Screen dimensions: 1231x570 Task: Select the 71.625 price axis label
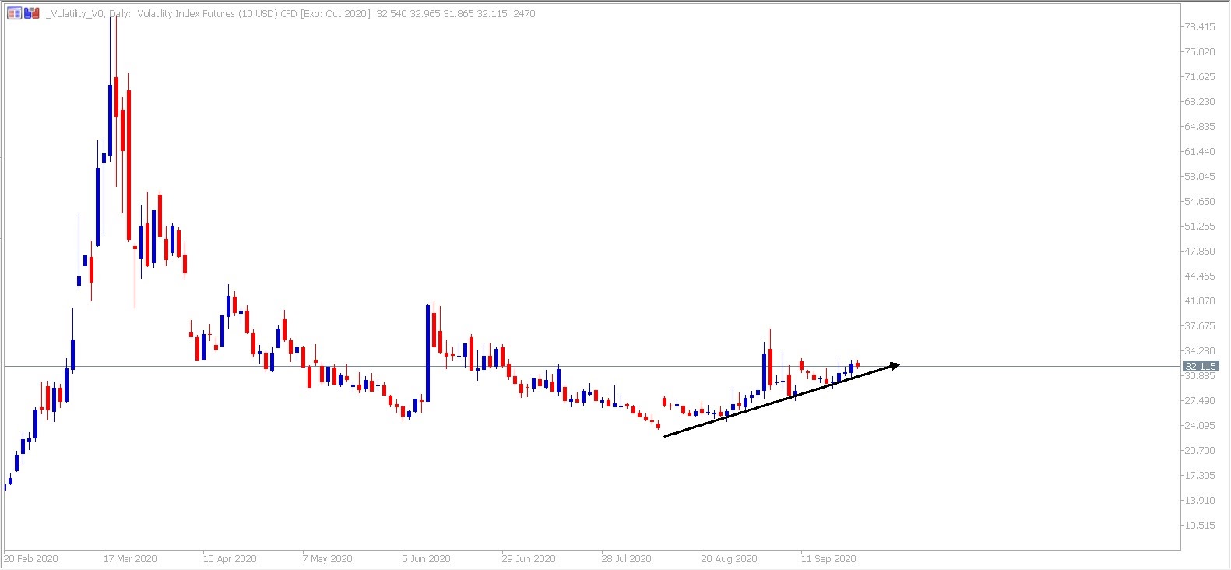coord(1199,77)
